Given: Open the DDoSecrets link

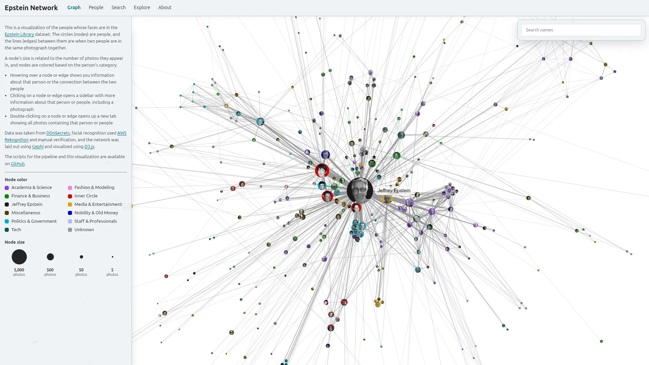Looking at the screenshot, I should tap(58, 133).
